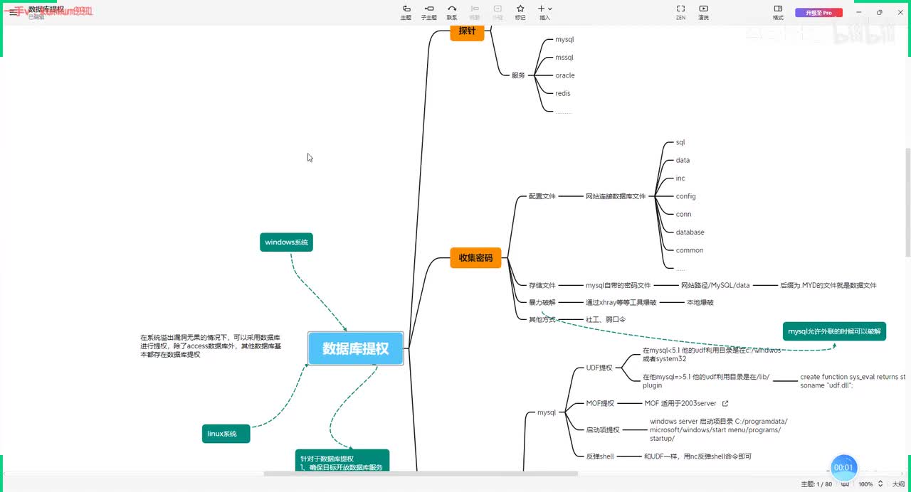This screenshot has width=911, height=492.
Task: Select the config node
Action: [686, 196]
